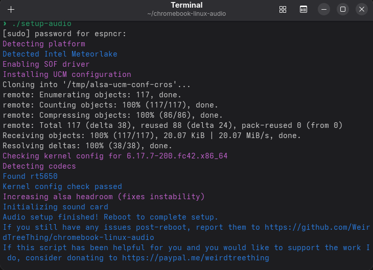Click the Terminal title in header bar

[x=186, y=6]
